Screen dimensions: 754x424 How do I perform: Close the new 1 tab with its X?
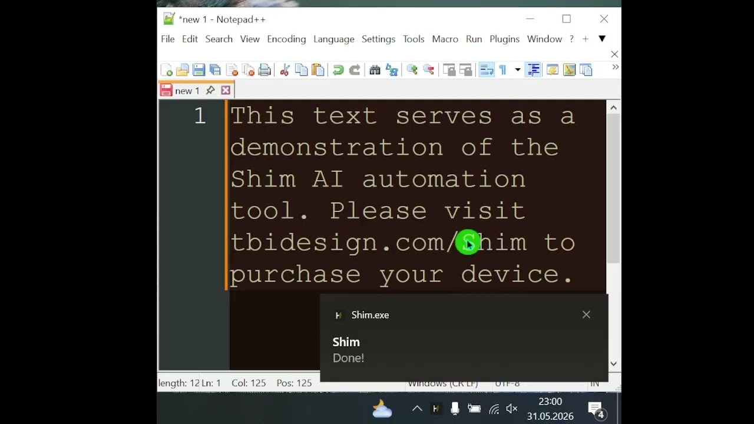(226, 90)
